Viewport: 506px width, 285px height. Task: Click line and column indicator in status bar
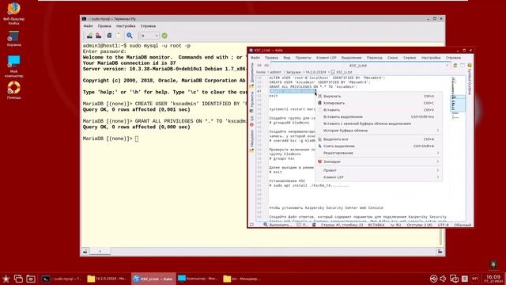pos(342,225)
